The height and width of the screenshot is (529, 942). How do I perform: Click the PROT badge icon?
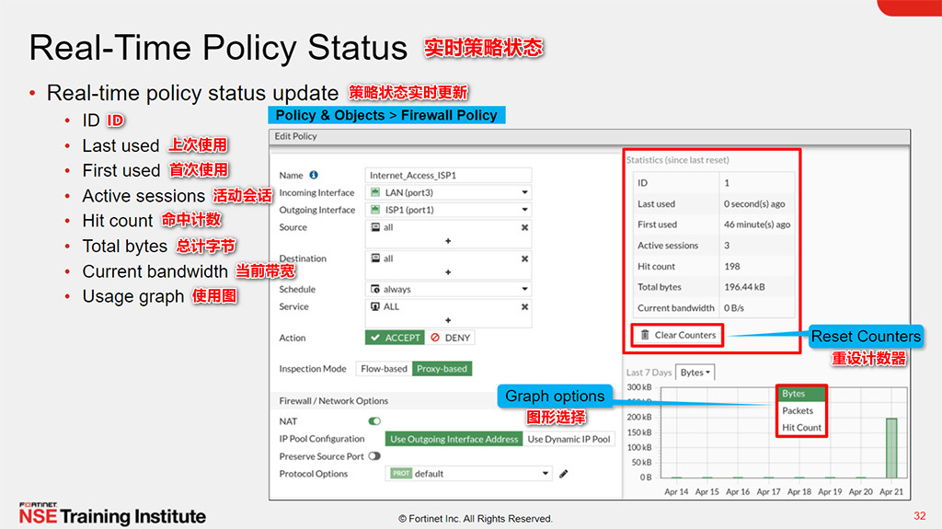401,474
